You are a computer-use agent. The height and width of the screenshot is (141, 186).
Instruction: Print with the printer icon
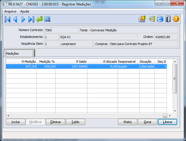tap(160, 19)
